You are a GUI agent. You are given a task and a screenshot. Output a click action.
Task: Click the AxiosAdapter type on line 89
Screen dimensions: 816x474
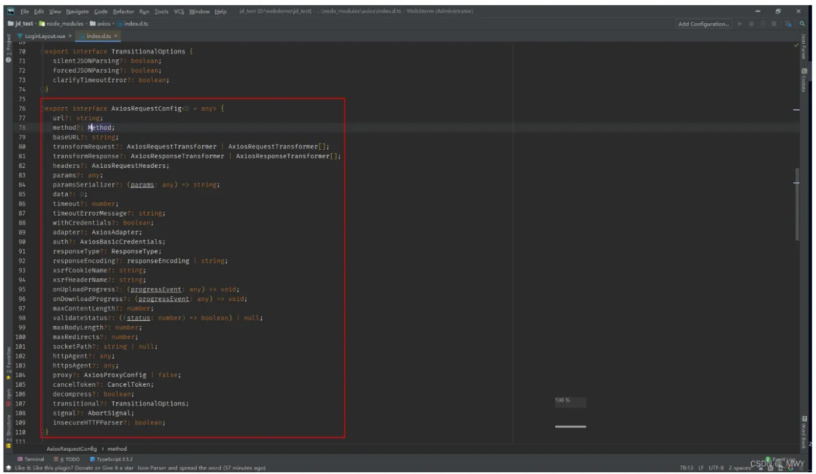click(117, 232)
